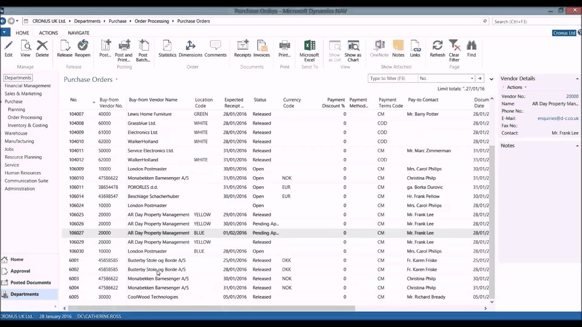Clear Filter on the list
The height and width of the screenshot is (327, 582).
[454, 51]
